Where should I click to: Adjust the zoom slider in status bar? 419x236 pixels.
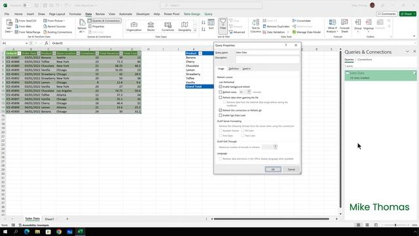point(395,225)
